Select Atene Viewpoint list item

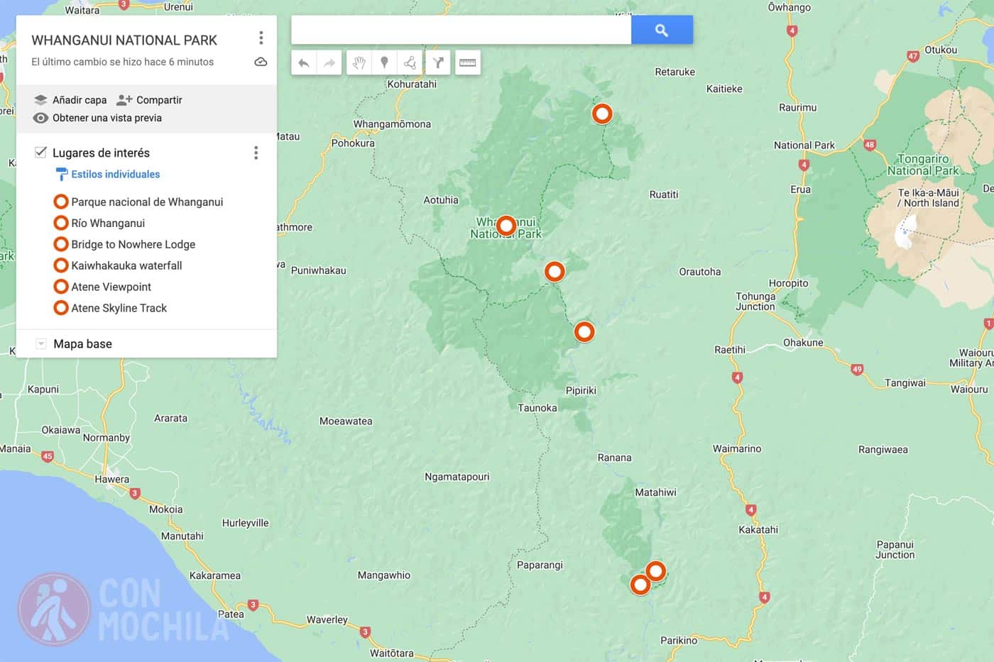click(111, 287)
